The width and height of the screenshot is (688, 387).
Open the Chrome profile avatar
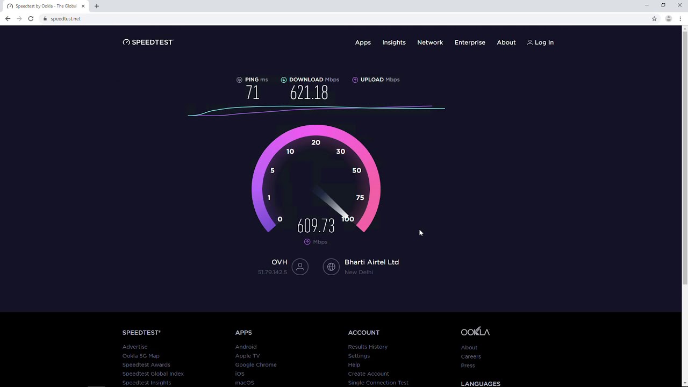click(x=669, y=18)
